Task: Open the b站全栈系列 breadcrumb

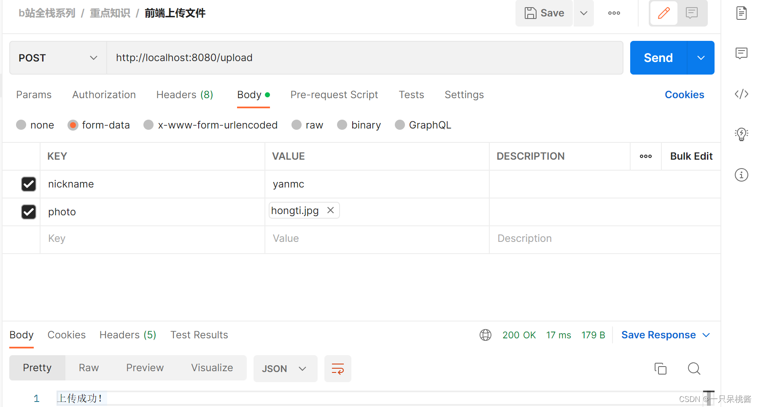Action: 47,13
